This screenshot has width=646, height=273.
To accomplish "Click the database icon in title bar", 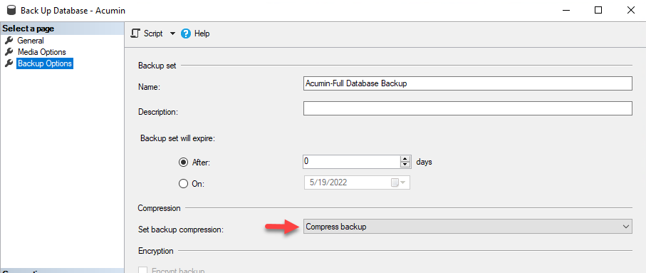I will [11, 10].
